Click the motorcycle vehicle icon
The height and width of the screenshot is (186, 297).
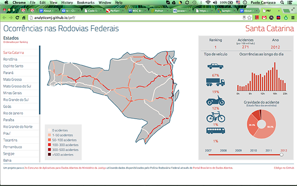[216, 100]
